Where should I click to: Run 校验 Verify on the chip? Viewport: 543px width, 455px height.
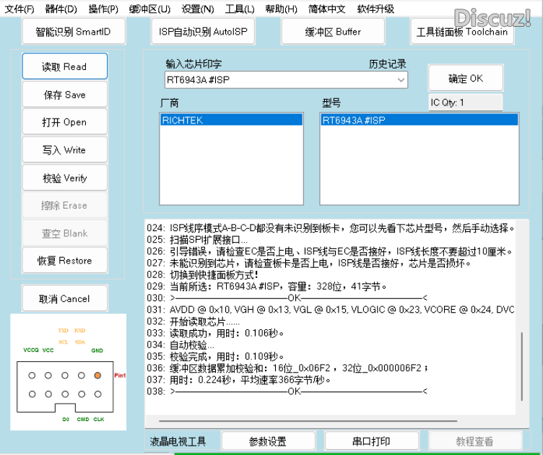64,178
